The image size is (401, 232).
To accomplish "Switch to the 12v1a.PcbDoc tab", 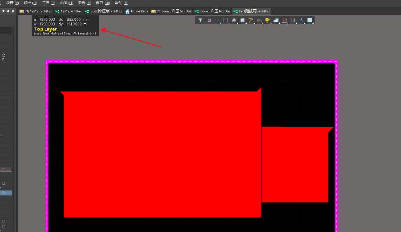I will tap(68, 11).
